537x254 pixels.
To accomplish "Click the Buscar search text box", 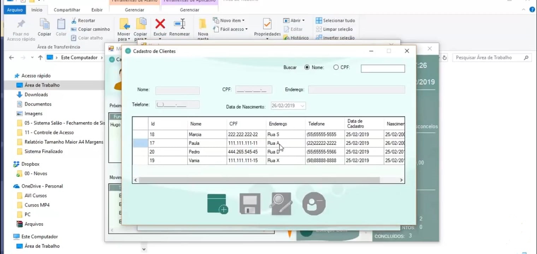I will (383, 68).
